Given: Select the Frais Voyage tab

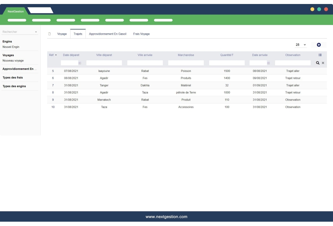Looking at the screenshot, I should (141, 34).
